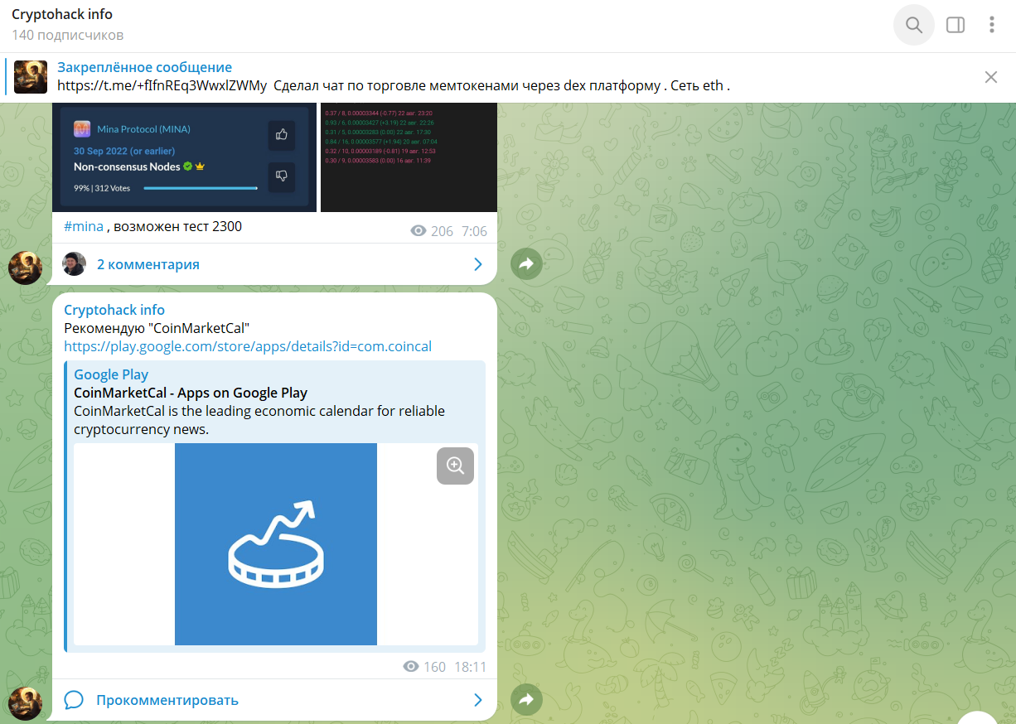The width and height of the screenshot is (1016, 724).
Task: Open the play.google.com CoinMarketCal link
Action: [248, 346]
